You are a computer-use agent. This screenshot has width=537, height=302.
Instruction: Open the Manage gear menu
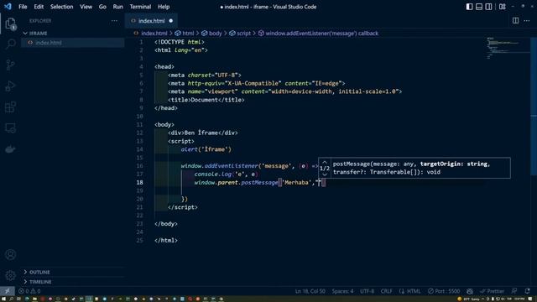pos(11,275)
